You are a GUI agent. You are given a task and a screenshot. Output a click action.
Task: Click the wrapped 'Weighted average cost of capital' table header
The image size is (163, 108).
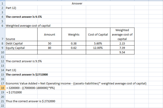point(122,34)
